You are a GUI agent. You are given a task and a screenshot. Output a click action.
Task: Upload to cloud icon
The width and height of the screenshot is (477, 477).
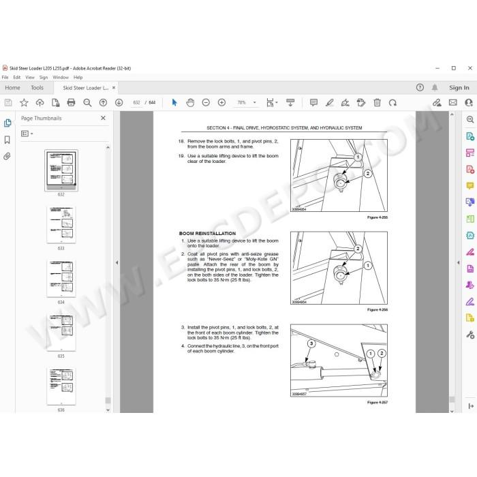[x=40, y=103]
